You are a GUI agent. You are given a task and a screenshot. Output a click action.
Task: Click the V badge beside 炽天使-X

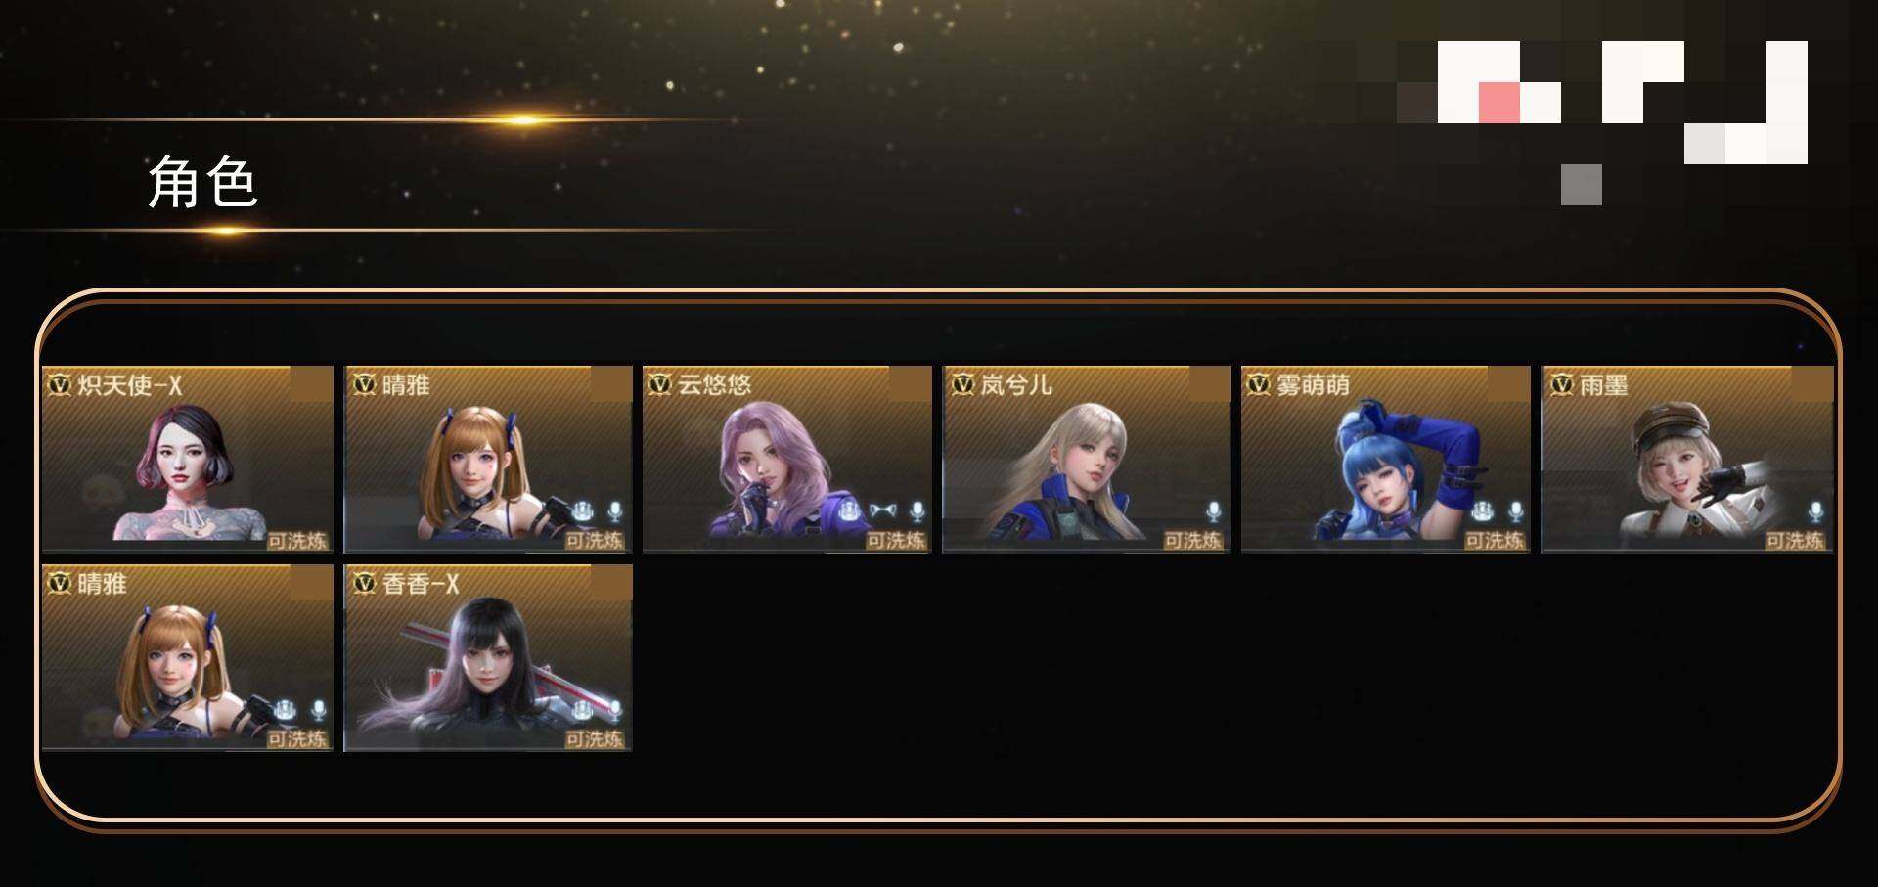(x=60, y=384)
